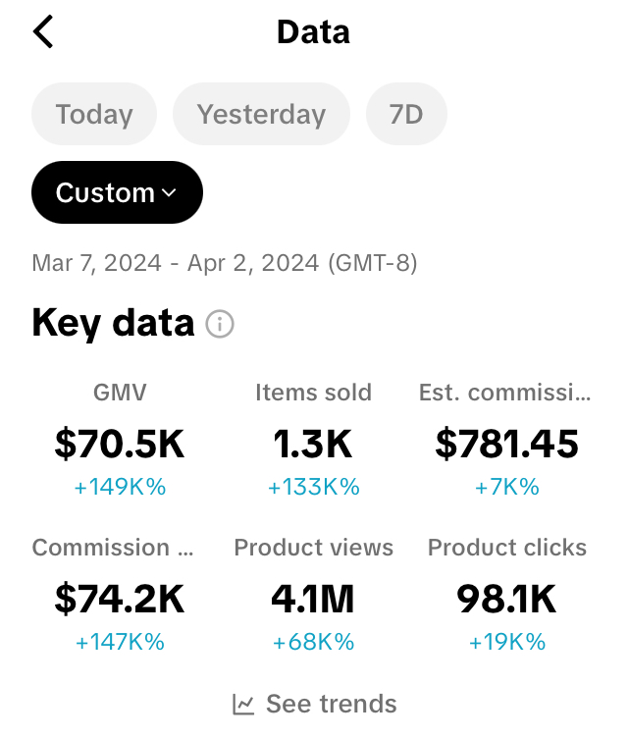
Task: Tap the Mar 7 - Apr 2 date range
Action: 225,263
